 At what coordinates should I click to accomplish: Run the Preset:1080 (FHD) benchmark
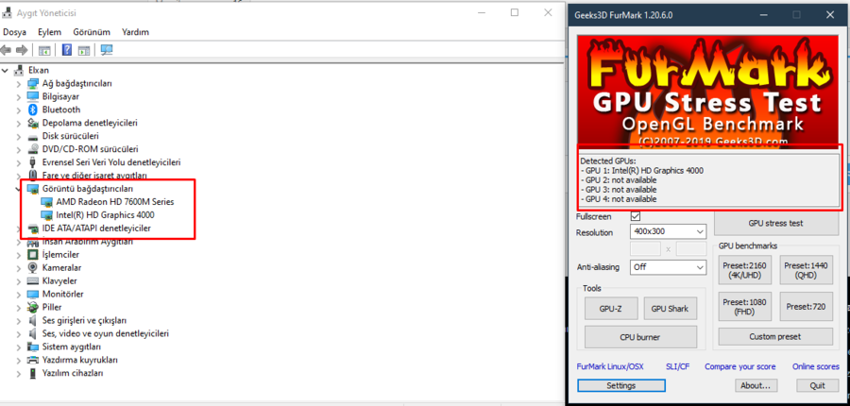pyautogui.click(x=745, y=306)
